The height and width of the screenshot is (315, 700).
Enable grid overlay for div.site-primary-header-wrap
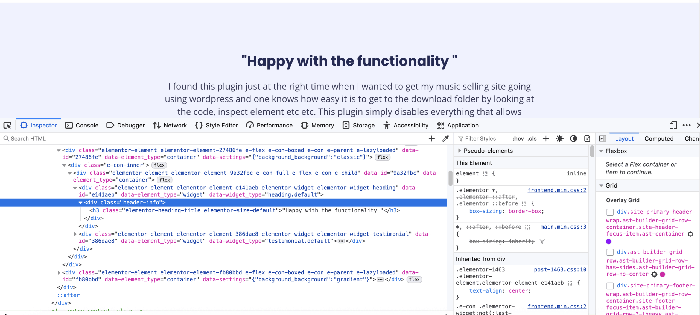[610, 212]
